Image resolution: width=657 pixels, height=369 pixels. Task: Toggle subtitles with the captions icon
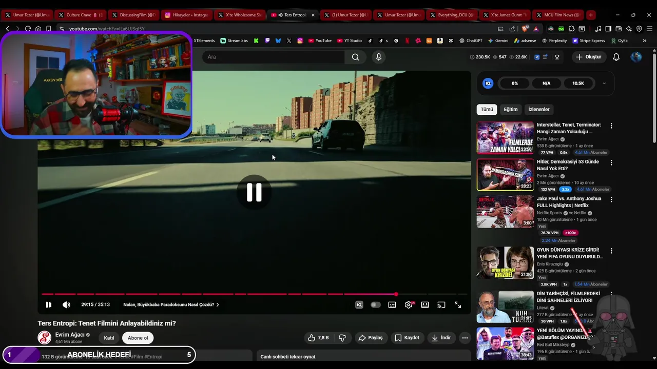pos(392,304)
